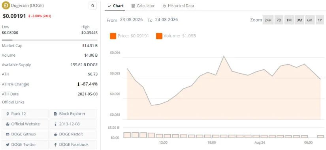Click the Volume value $1.06 B
Image resolution: width=326 pixels, height=150 pixels.
(91, 55)
